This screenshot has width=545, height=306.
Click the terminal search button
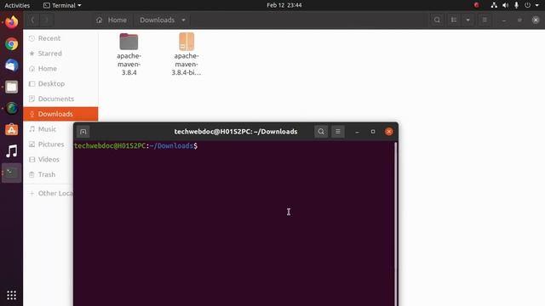[x=321, y=132]
